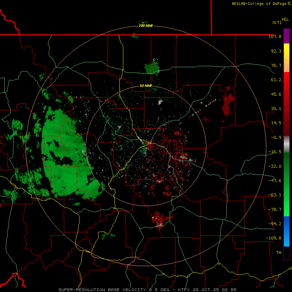Select the -0.9 legend value
Screen dimensions: 292x292
(x=276, y=138)
